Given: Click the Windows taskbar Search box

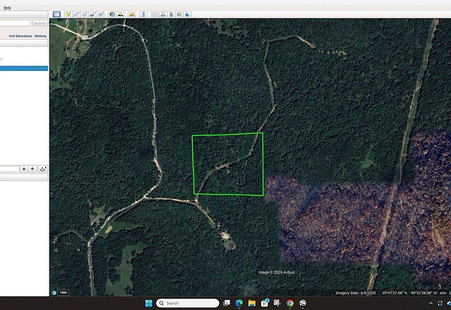Looking at the screenshot, I should 187,303.
